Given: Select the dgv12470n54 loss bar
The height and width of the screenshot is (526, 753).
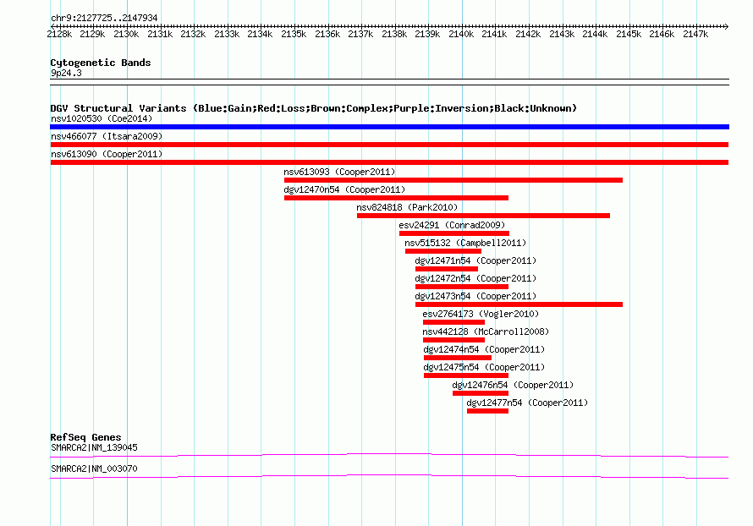Looking at the screenshot, I should click(x=396, y=198).
